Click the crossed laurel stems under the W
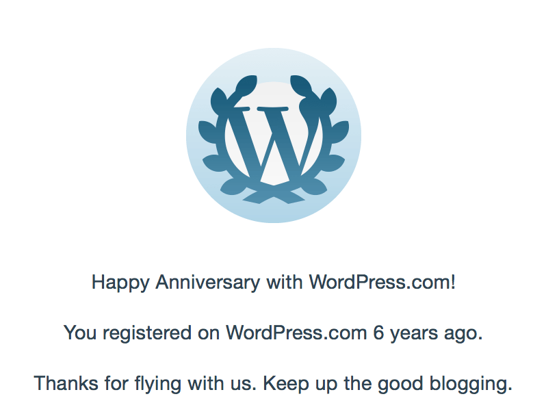Screen dimensions: 546x416 coord(274,195)
